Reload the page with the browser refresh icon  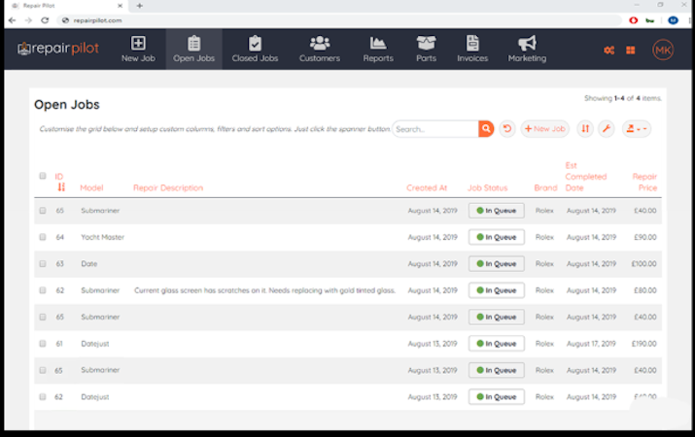[45, 20]
